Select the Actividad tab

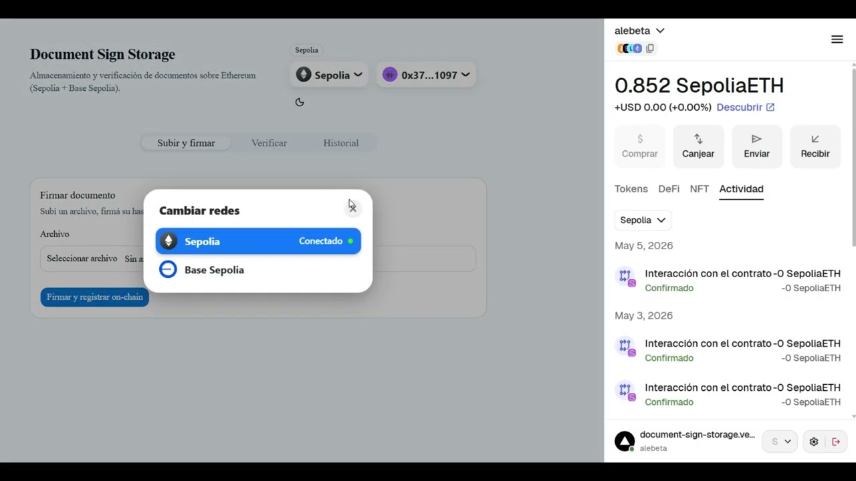(741, 189)
